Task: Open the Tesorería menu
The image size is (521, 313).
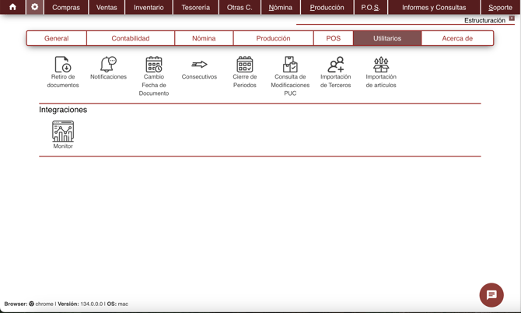Action: tap(196, 7)
